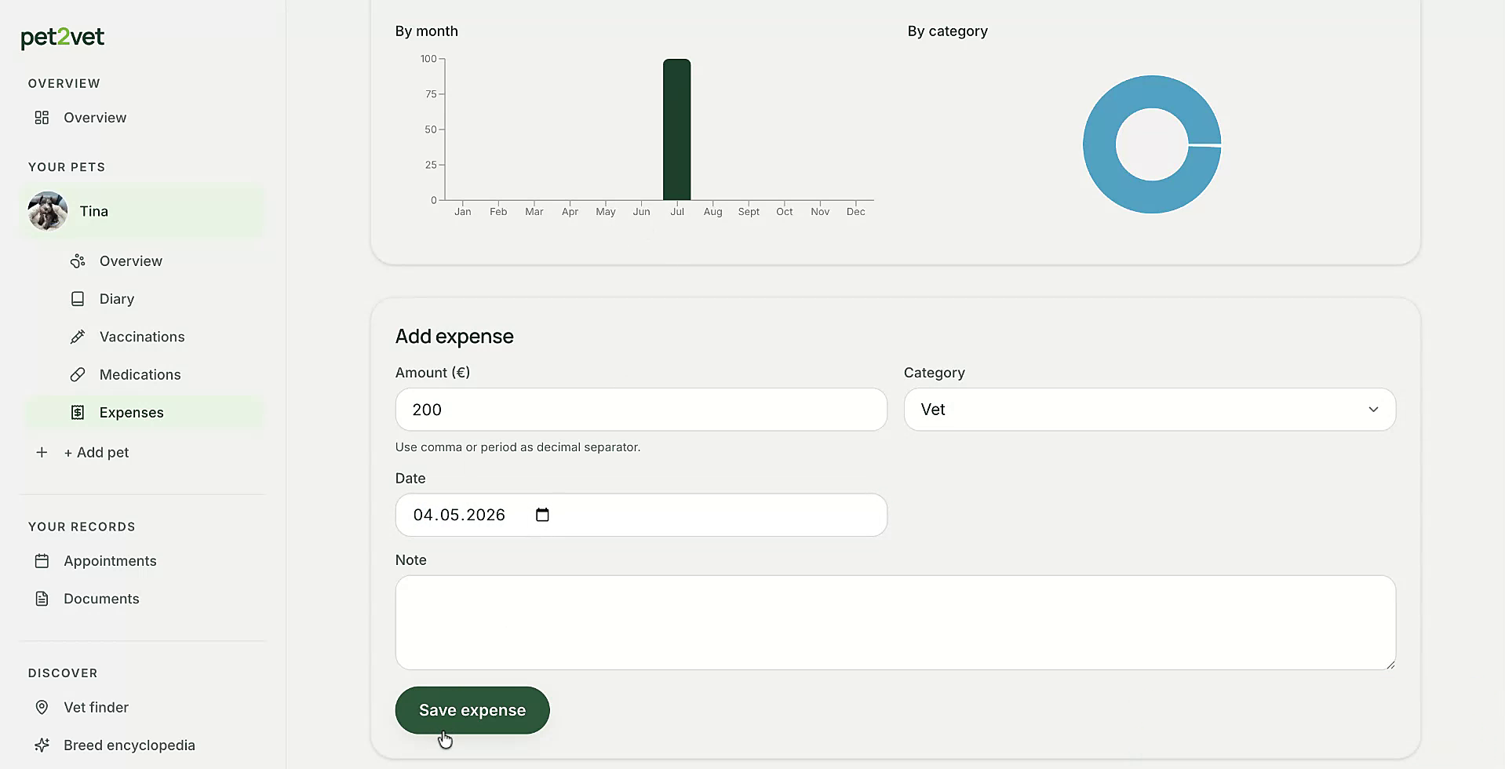Click into the Amount (€) input field
This screenshot has width=1505, height=769.
[641, 410]
